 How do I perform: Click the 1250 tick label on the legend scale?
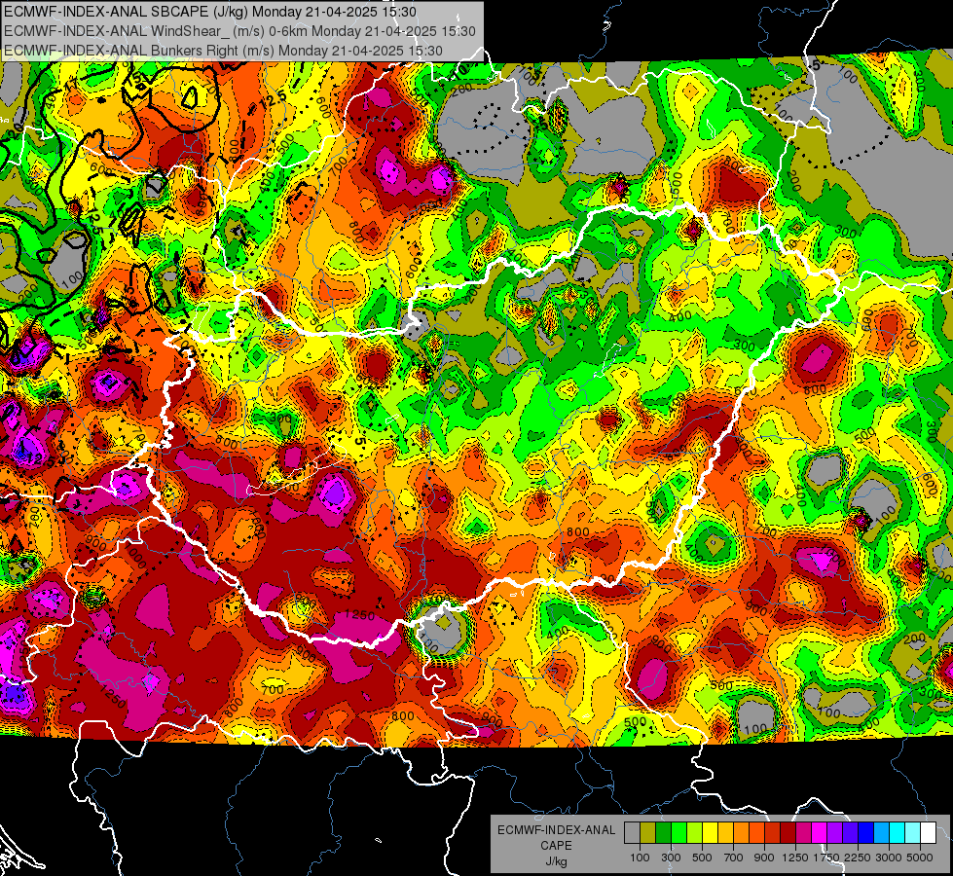[795, 858]
